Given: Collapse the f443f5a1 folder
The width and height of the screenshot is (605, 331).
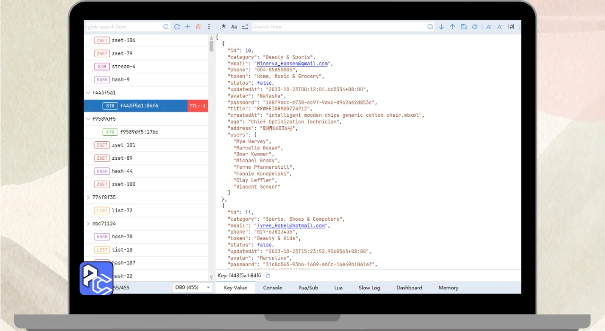Looking at the screenshot, I should pyautogui.click(x=88, y=93).
